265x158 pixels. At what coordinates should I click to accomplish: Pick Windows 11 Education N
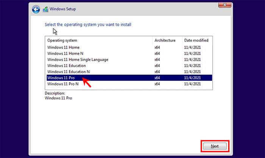pos(129,72)
